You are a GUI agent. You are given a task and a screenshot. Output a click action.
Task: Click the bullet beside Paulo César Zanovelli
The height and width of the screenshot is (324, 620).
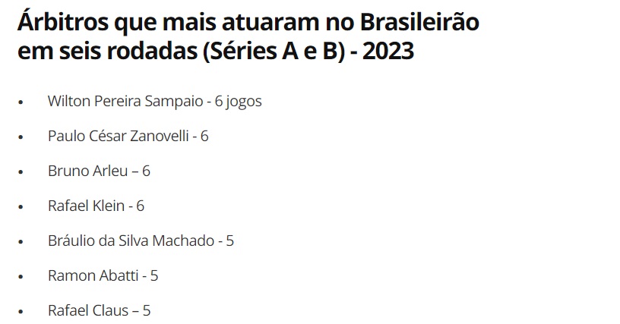21,137
